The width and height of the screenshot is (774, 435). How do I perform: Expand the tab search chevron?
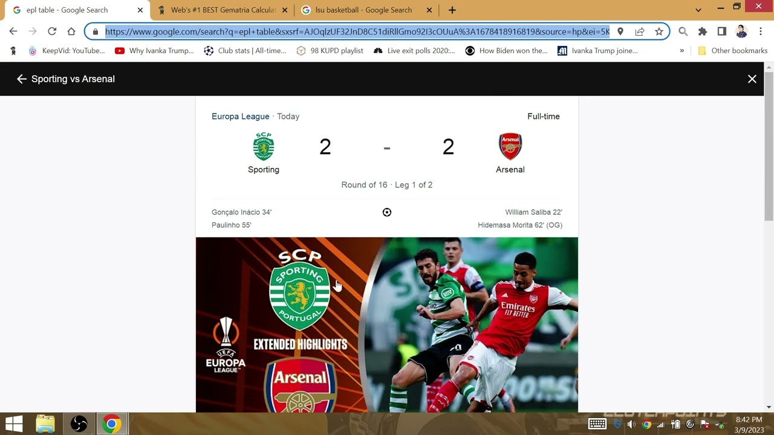[698, 10]
